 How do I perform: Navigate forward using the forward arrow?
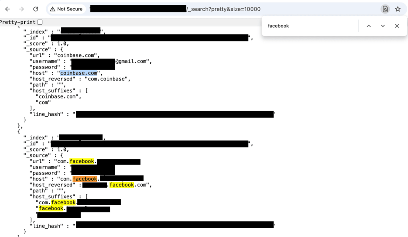pos(22,9)
